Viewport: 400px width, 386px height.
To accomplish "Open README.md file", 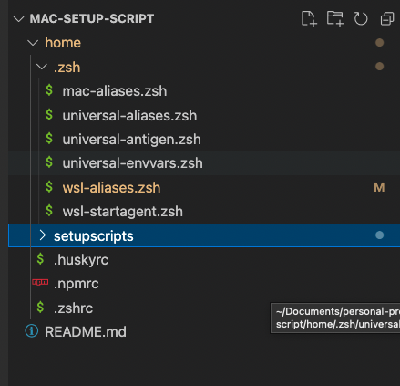I will click(86, 332).
